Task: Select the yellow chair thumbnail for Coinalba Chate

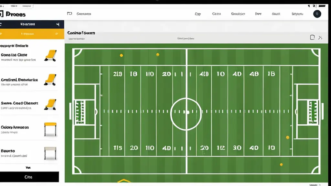Action: point(50,56)
